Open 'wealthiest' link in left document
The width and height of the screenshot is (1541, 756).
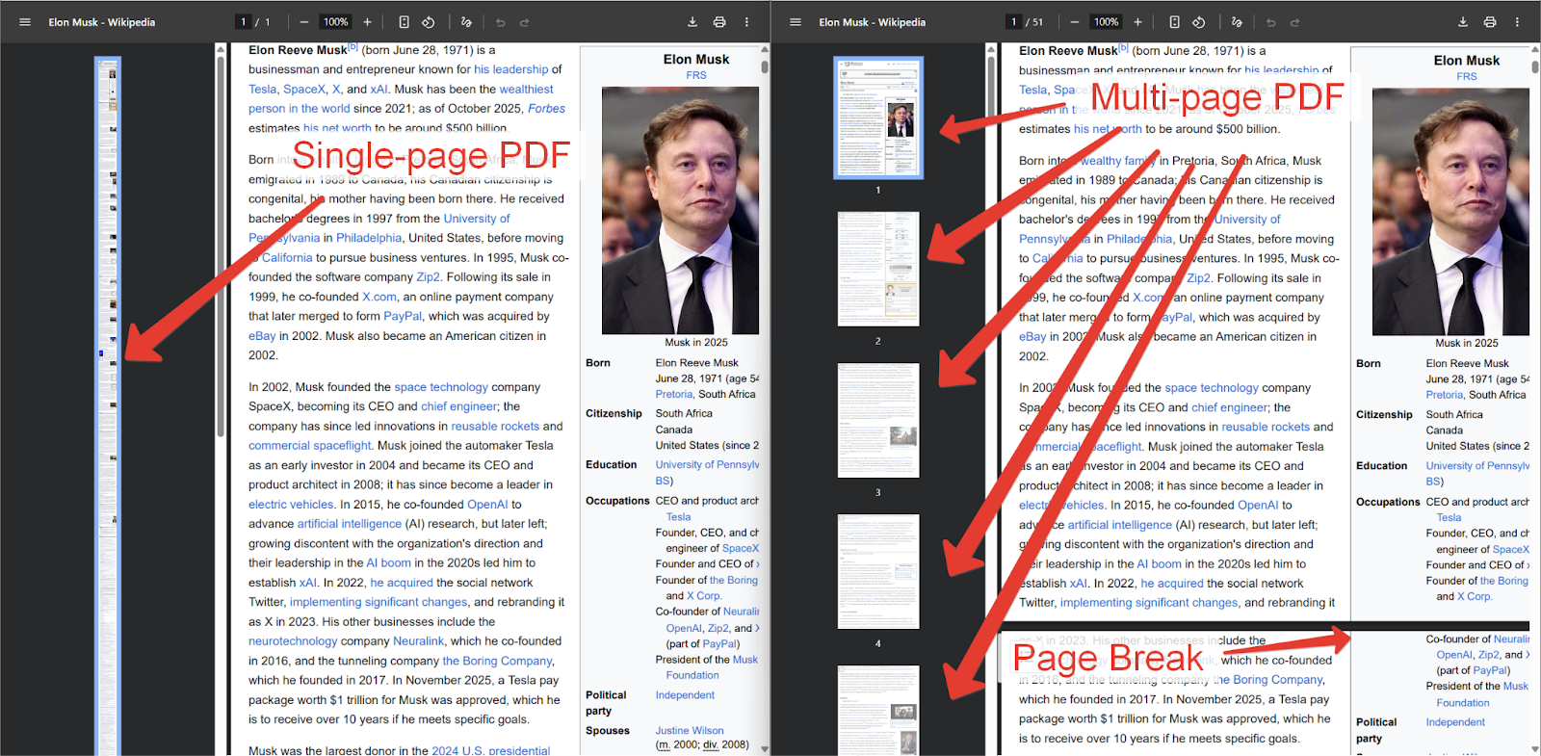click(x=526, y=89)
